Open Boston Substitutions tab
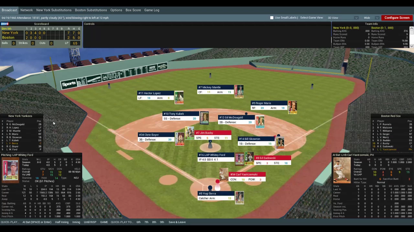Image resolution: width=414 pixels, height=232 pixels. pyautogui.click(x=91, y=10)
